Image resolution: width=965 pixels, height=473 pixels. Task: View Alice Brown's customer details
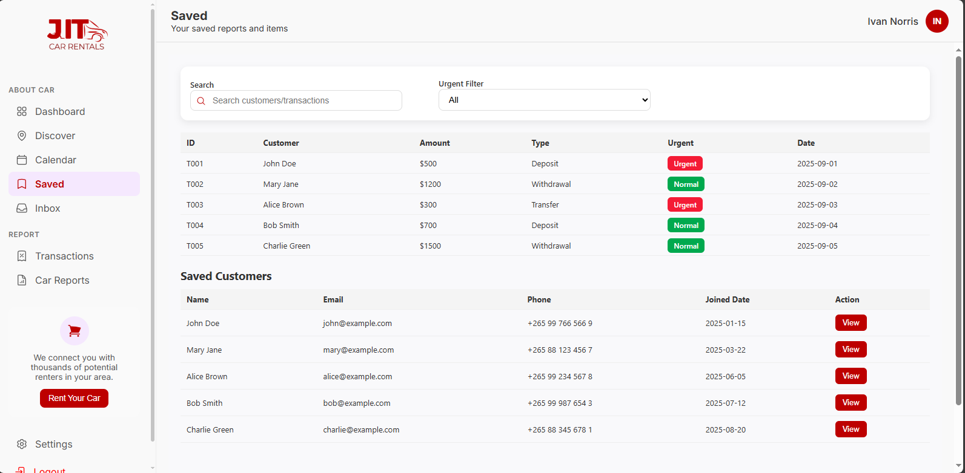tap(851, 376)
